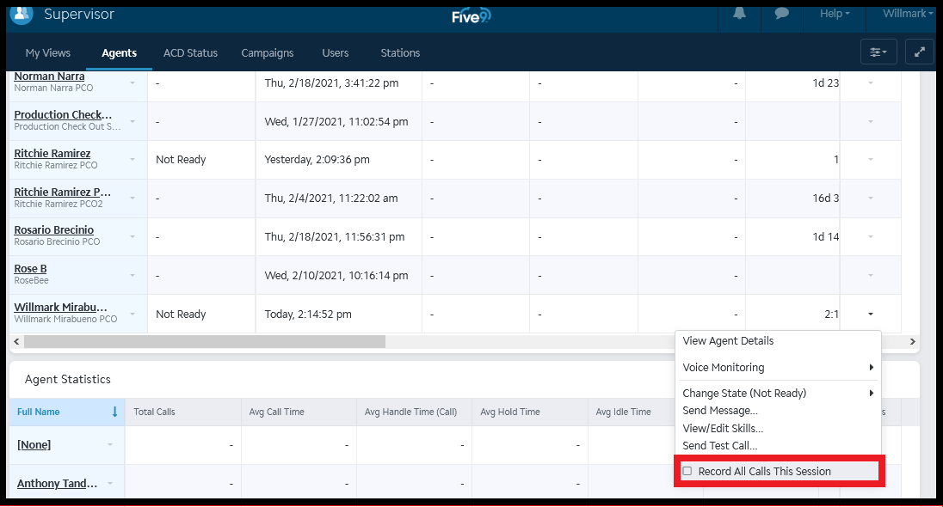The image size is (943, 507).
Task: Click the notifications bell icon
Action: [739, 14]
